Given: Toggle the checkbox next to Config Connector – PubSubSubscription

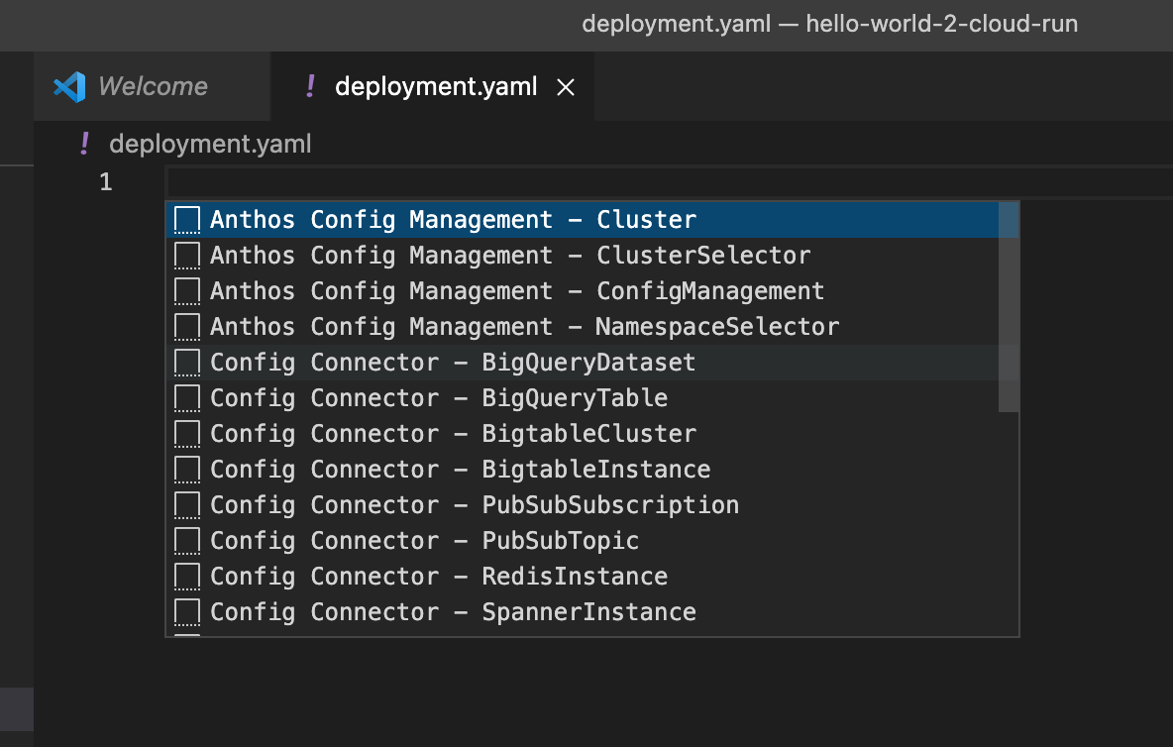Looking at the screenshot, I should click(186, 504).
